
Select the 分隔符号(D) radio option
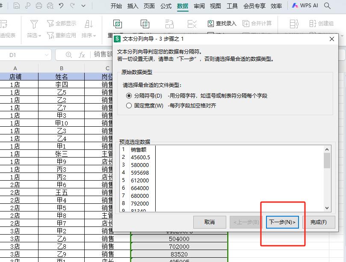coord(129,95)
